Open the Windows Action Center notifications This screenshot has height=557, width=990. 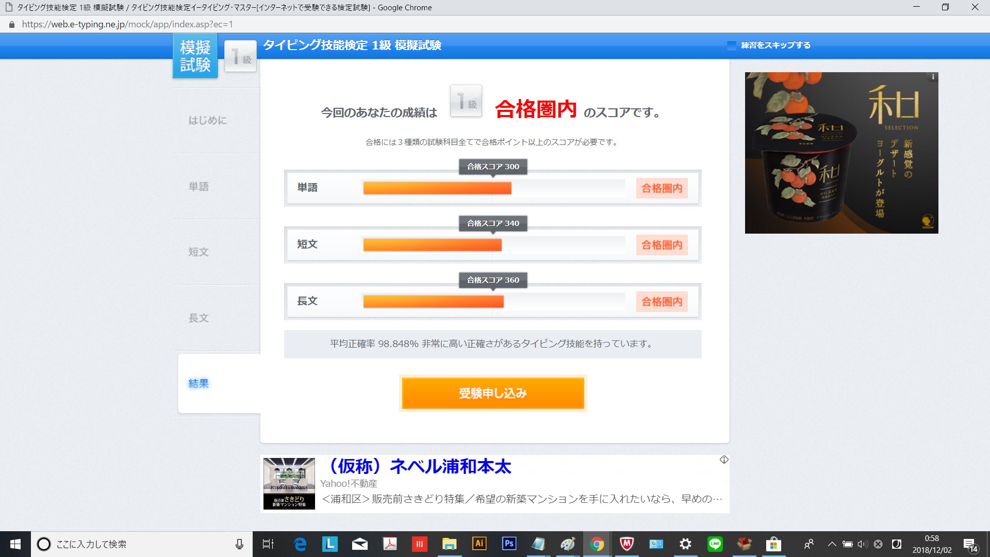coord(970,545)
